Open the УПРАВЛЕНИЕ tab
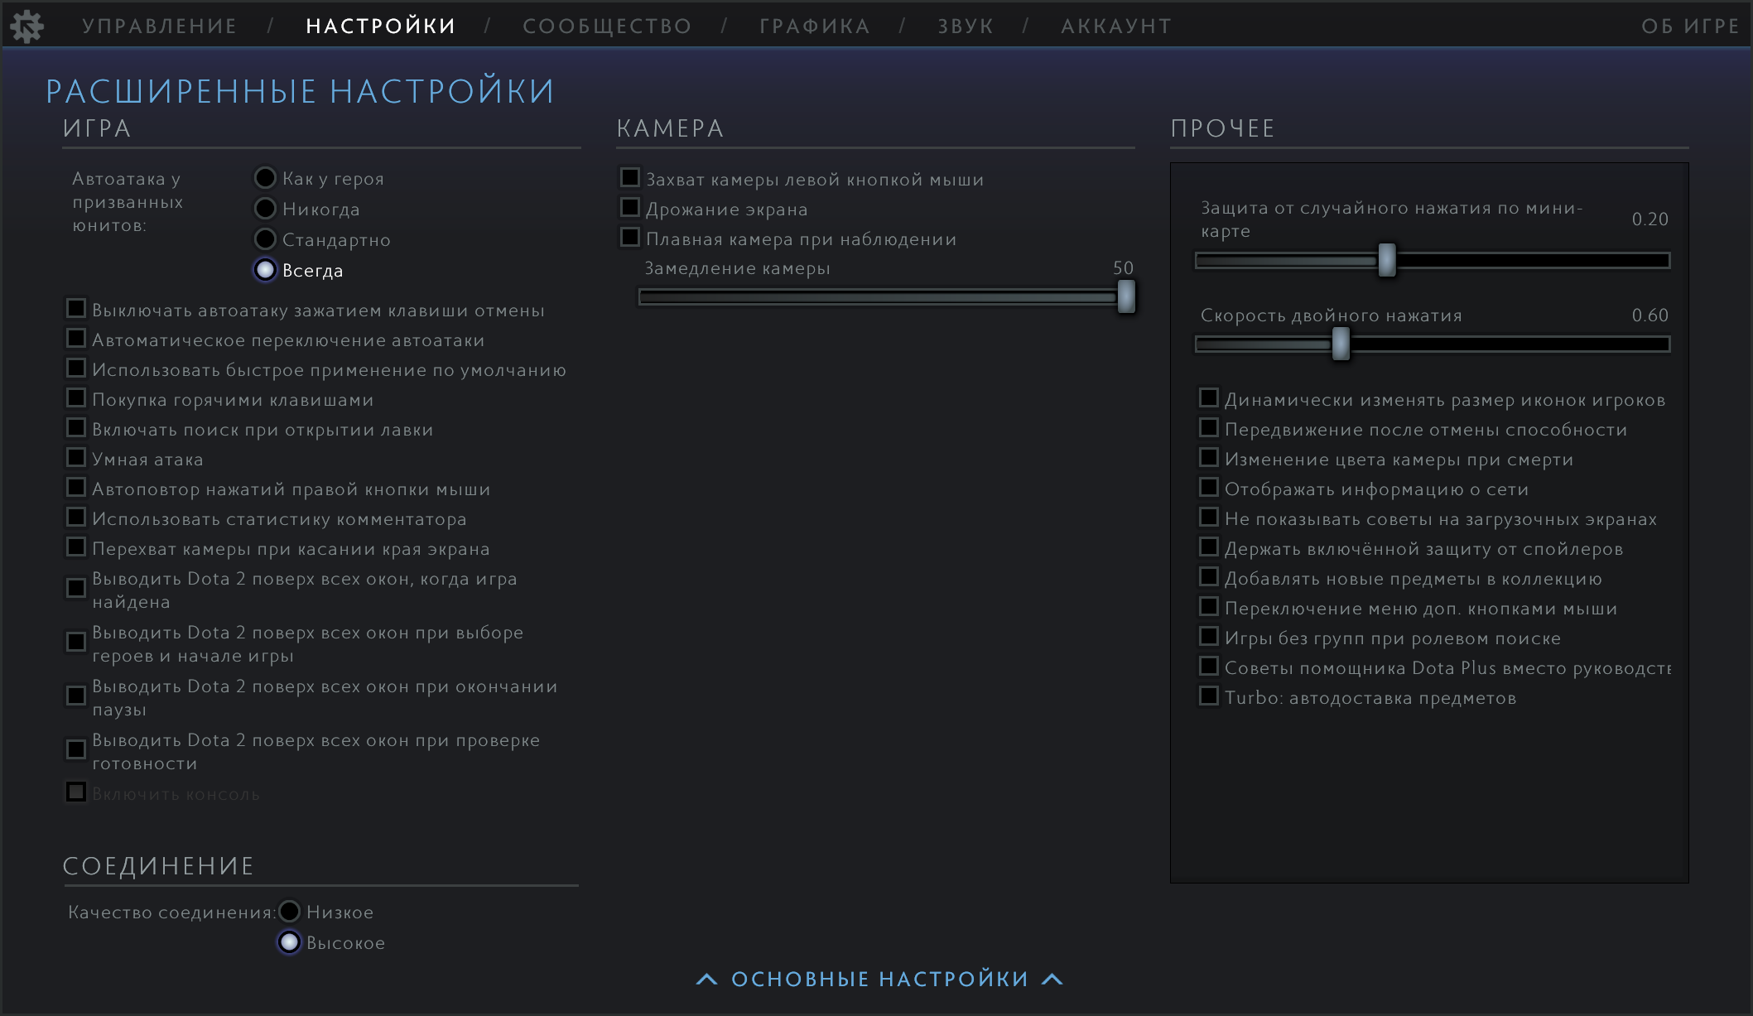 160,26
